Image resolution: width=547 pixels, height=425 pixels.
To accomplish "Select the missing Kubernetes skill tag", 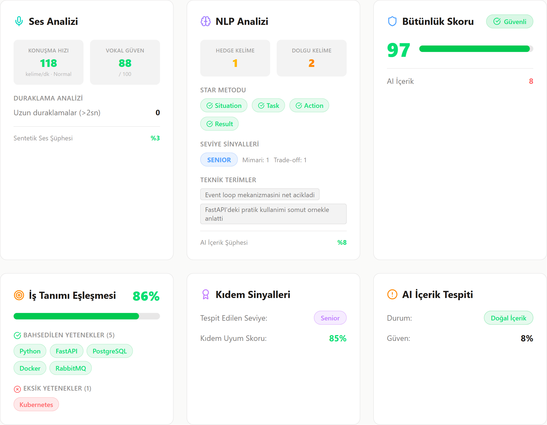I will [36, 405].
